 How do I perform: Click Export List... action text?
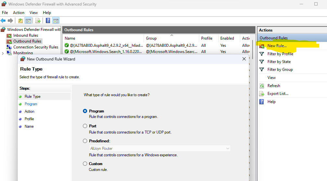coord(278,94)
